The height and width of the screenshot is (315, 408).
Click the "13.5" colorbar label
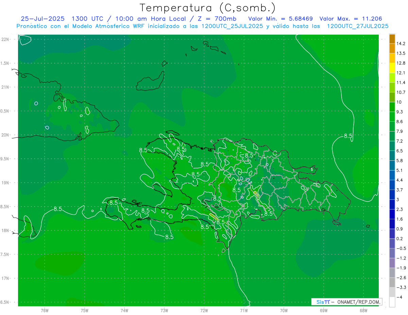pyautogui.click(x=401, y=53)
